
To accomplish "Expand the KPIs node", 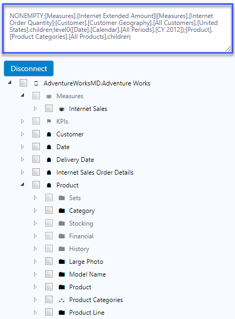I will 22,122.
